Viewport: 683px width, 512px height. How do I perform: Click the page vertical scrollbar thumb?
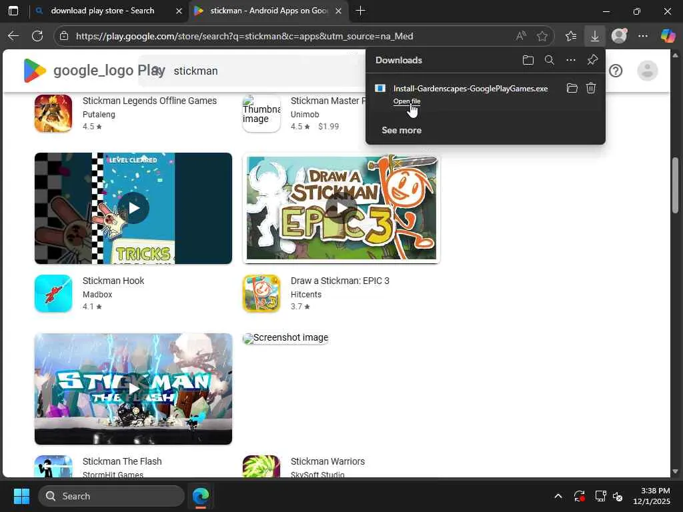675,185
